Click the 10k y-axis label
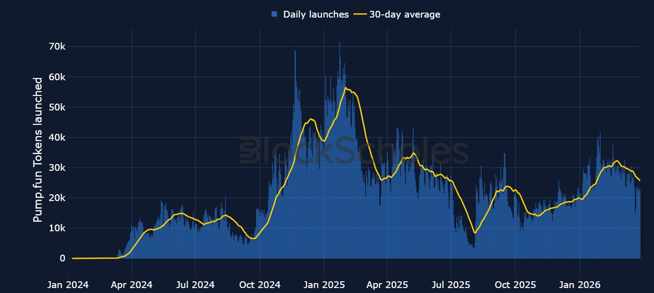Viewport: 654px width, 293px height. pos(56,228)
